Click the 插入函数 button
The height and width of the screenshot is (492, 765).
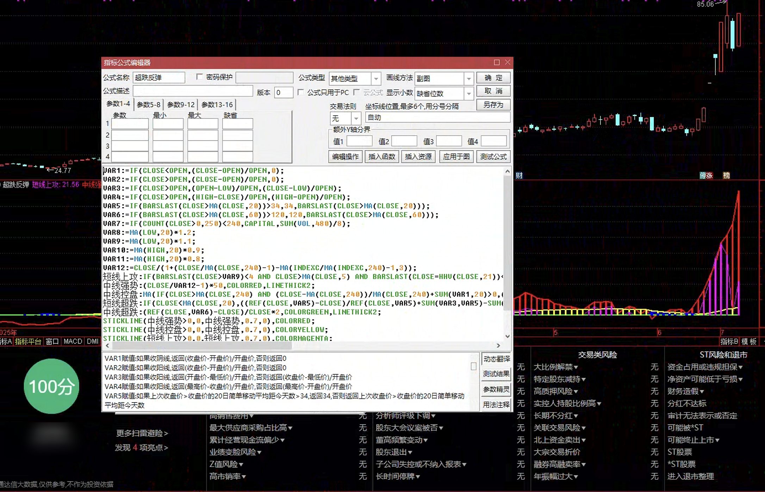pyautogui.click(x=381, y=157)
